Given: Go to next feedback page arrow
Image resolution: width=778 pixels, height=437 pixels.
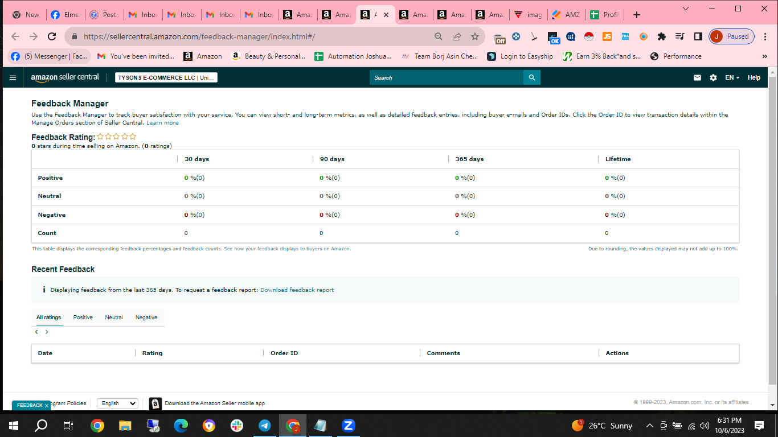Looking at the screenshot, I should (47, 332).
